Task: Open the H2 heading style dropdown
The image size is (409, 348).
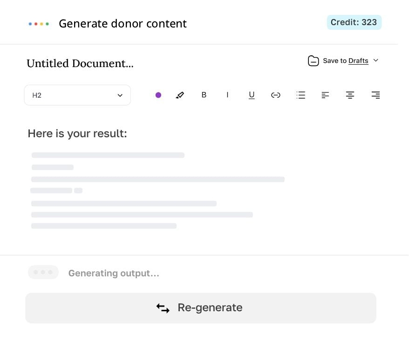Action: pyautogui.click(x=77, y=95)
